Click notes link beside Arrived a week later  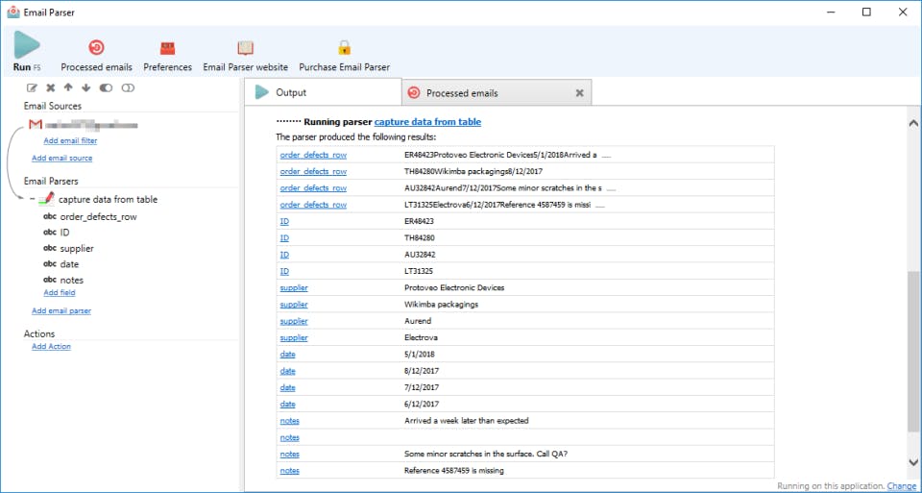click(x=290, y=421)
